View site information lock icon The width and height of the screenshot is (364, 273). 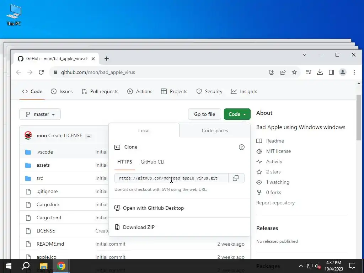click(x=55, y=72)
